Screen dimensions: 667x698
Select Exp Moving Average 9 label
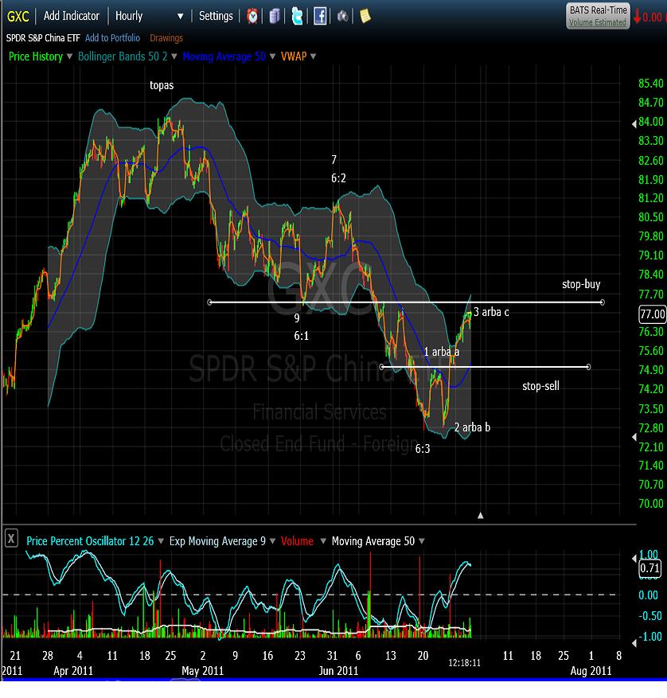pyautogui.click(x=217, y=541)
